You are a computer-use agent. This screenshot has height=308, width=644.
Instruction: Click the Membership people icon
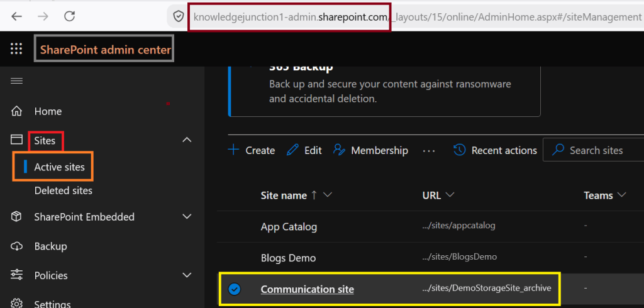click(339, 150)
